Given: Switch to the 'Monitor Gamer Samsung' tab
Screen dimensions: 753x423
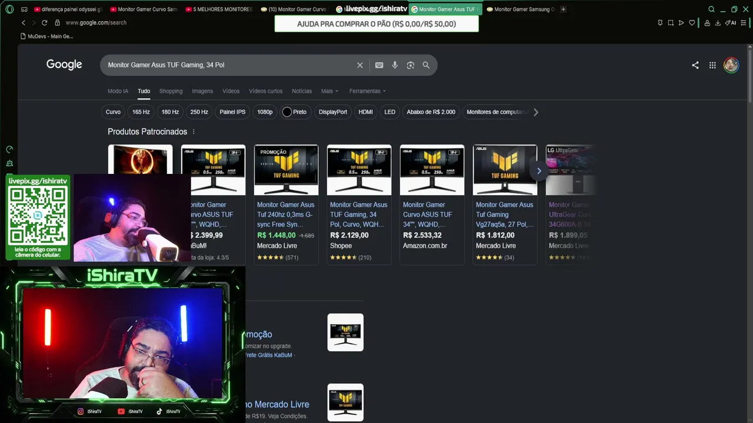Looking at the screenshot, I should tap(521, 9).
